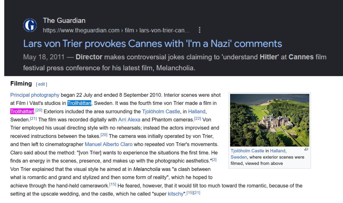Image resolution: width=343 pixels, height=203 pixels.
Task: Click the blue-highlighted Trollhättan link
Action: click(79, 103)
